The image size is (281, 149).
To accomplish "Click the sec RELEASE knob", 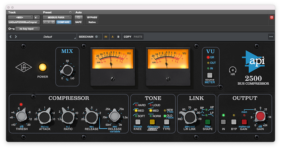I will [91, 117].
